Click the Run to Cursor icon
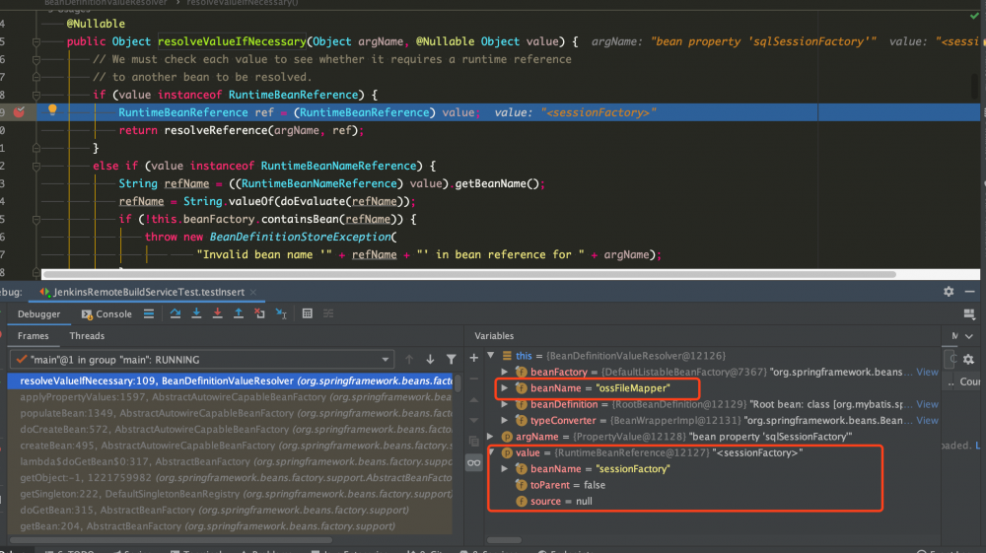This screenshot has width=986, height=553. pos(281,313)
